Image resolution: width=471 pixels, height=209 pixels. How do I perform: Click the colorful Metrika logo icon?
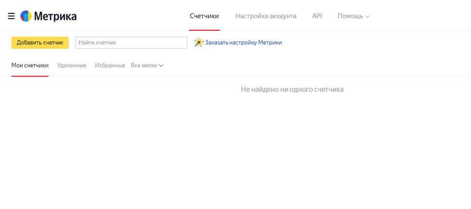(26, 16)
